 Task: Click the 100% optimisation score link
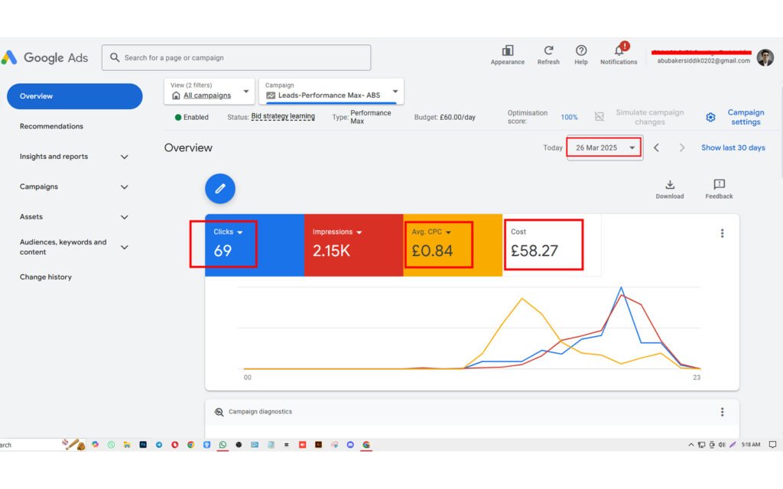pos(569,117)
